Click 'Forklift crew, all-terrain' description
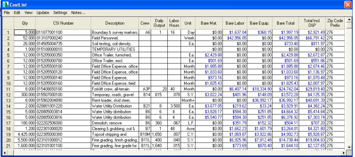This screenshot has height=157, width=355. click(115, 89)
